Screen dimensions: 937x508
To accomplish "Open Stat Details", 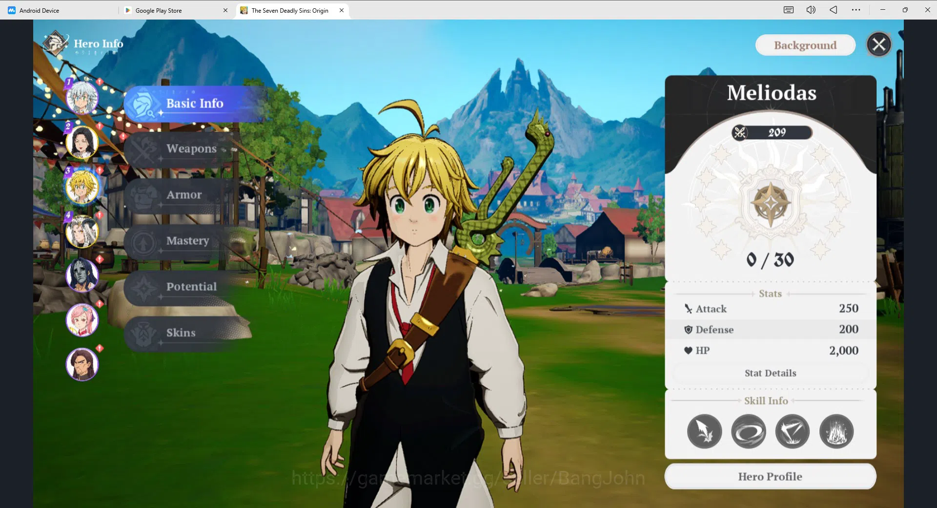I will (x=770, y=373).
